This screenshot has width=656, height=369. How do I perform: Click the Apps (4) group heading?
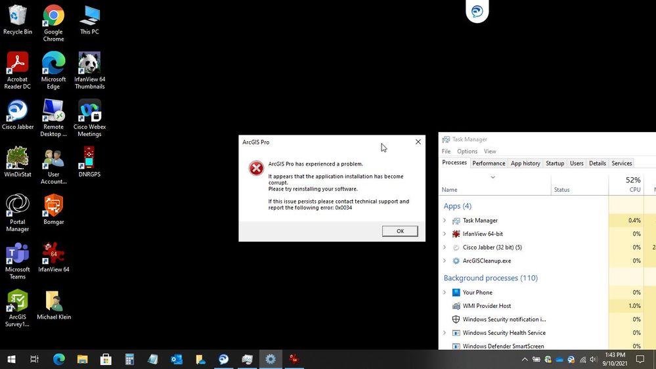457,206
